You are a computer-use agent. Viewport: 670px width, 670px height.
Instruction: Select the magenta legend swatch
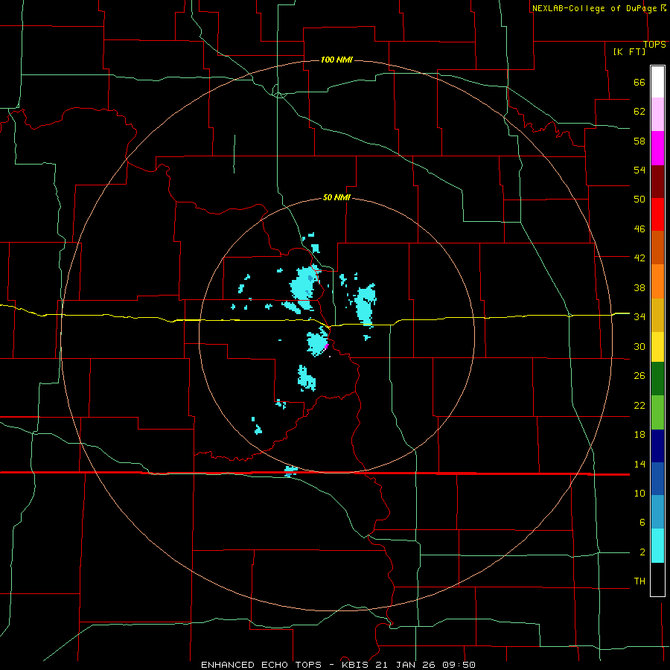657,148
